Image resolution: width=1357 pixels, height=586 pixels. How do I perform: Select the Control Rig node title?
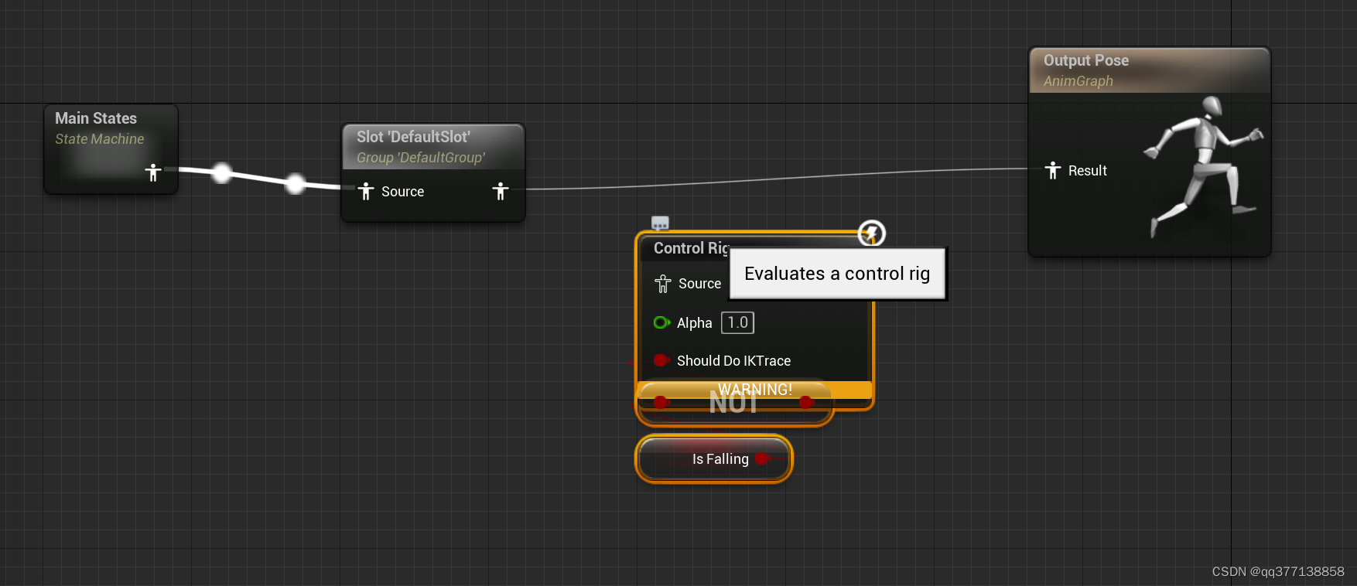691,248
